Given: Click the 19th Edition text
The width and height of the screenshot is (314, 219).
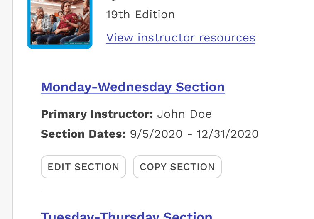Looking at the screenshot, I should coord(140,15).
